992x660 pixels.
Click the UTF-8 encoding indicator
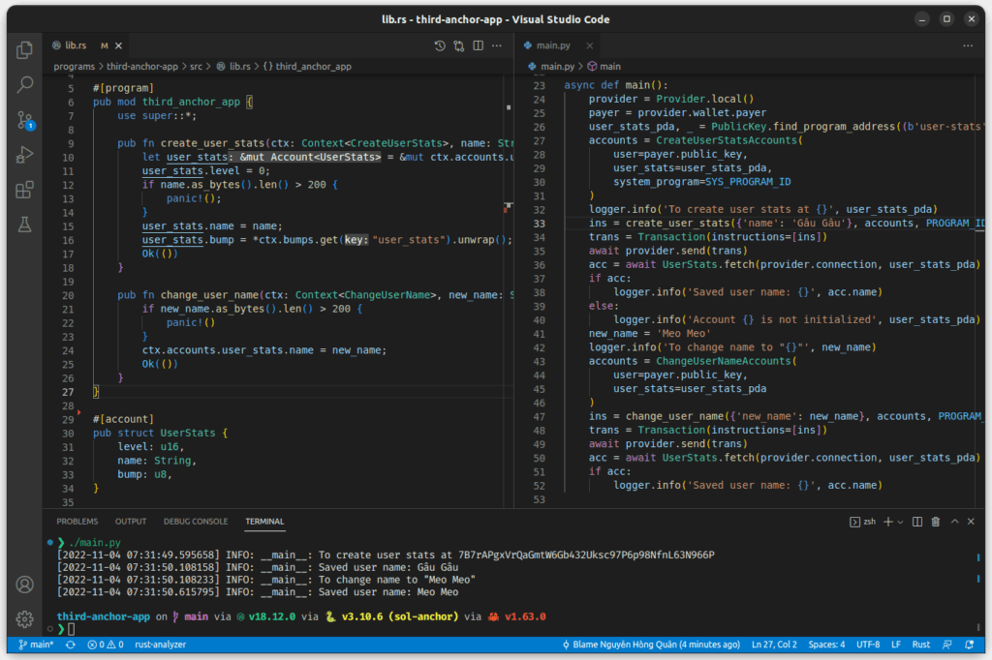868,645
